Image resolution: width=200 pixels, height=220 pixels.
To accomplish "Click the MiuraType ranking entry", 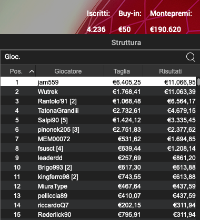I will pyautogui.click(x=98, y=186).
